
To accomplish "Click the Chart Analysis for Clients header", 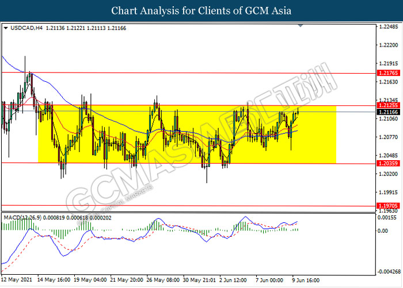I will coord(201,10).
